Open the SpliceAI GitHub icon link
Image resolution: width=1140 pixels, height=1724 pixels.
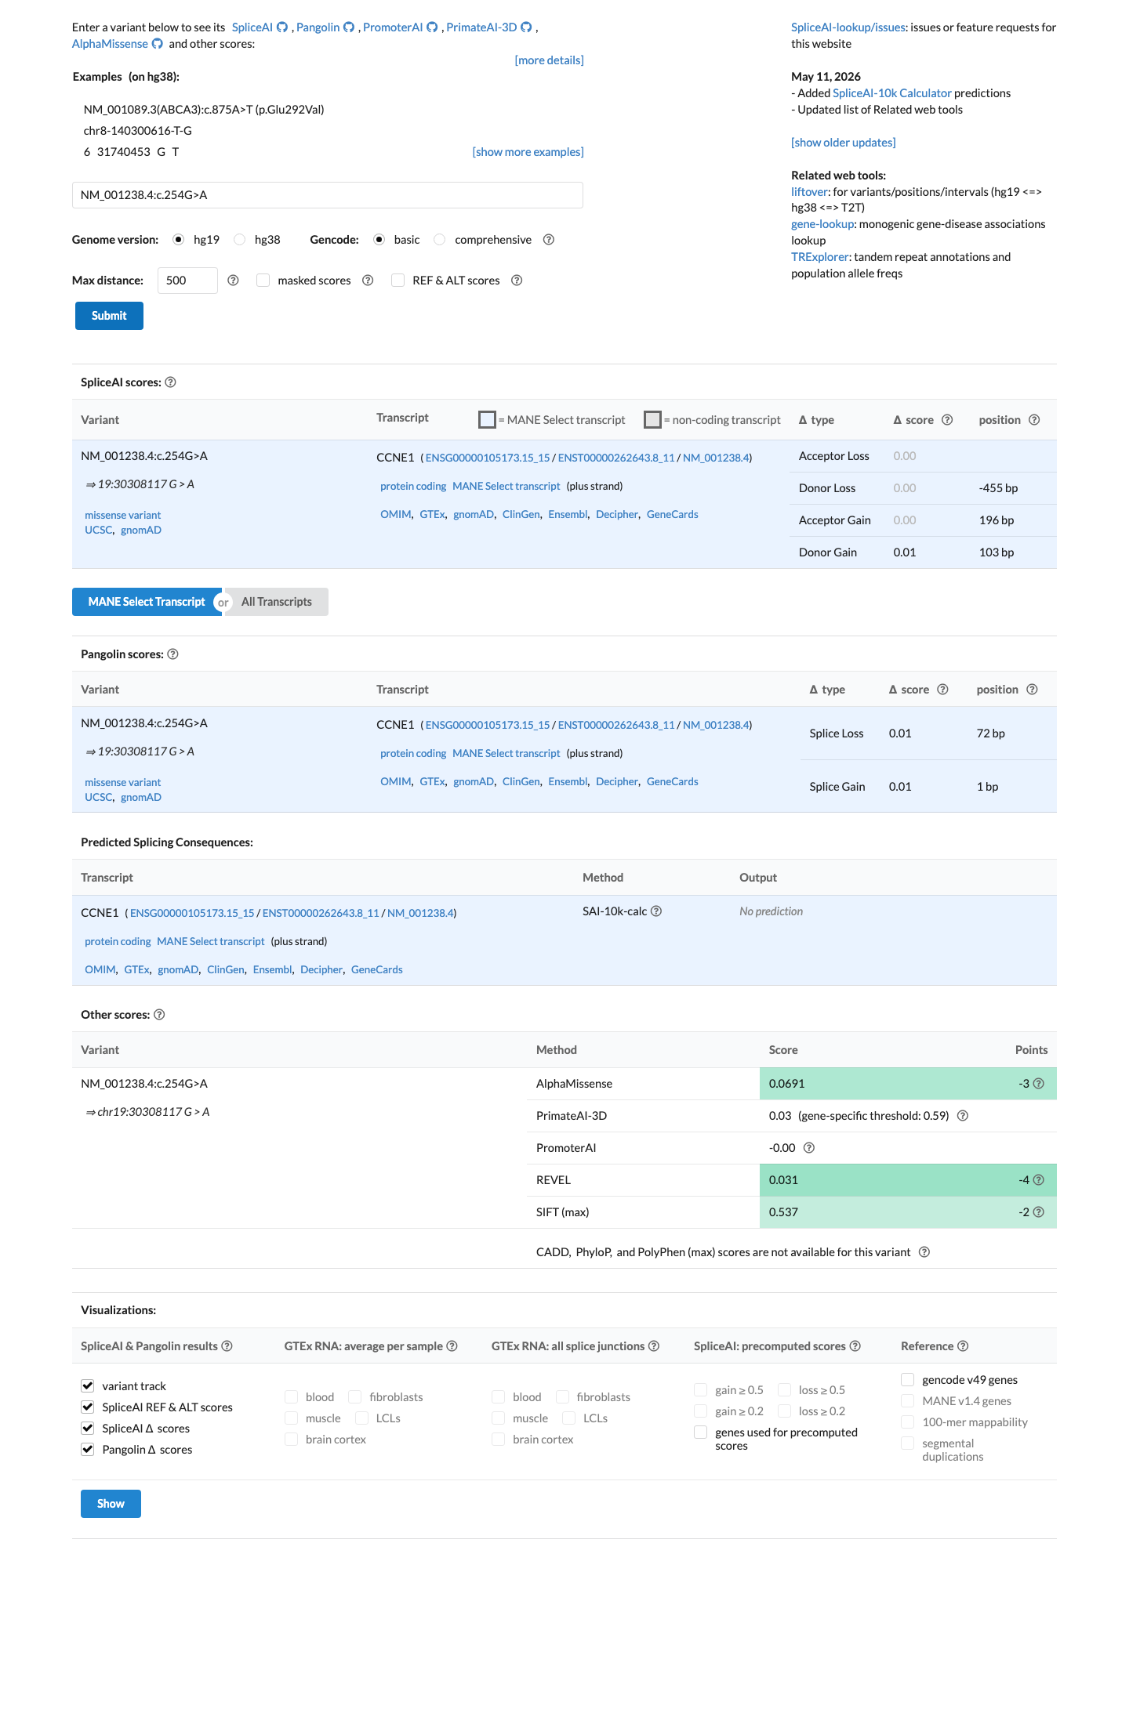coord(282,27)
